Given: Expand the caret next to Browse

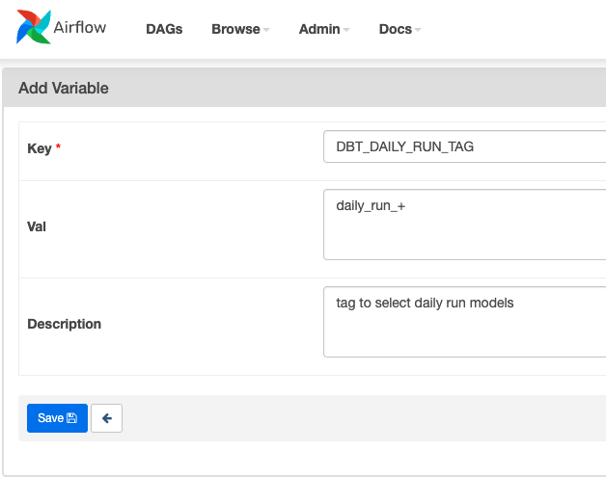Looking at the screenshot, I should point(266,29).
